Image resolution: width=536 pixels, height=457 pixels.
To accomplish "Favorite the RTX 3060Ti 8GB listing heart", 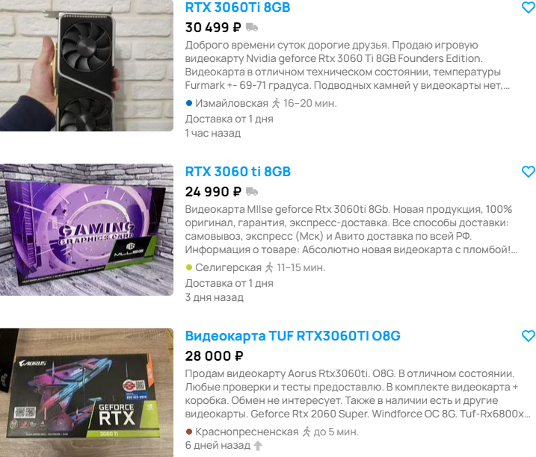I will [529, 7].
